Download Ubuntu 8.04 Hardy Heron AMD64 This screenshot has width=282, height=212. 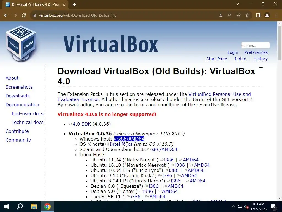[195, 181]
